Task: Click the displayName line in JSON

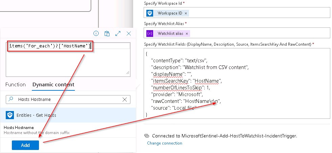Action: (171, 74)
